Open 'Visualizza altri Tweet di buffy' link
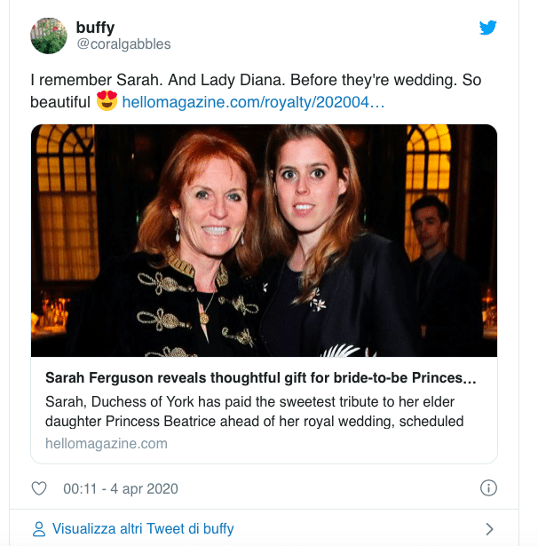538x546 pixels. point(142,529)
